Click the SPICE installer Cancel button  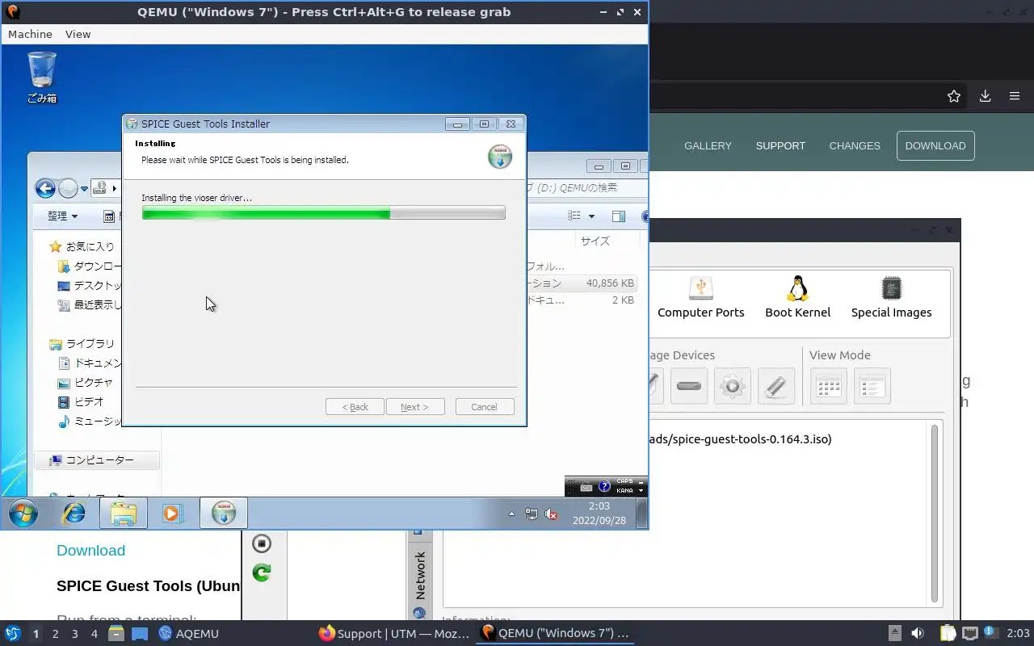pos(485,406)
